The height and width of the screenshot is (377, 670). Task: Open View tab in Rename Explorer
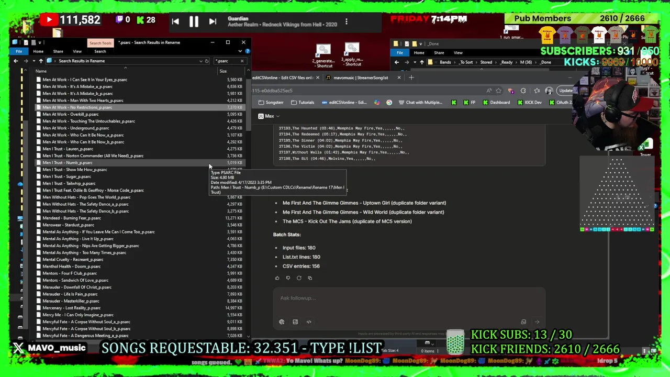click(x=77, y=51)
